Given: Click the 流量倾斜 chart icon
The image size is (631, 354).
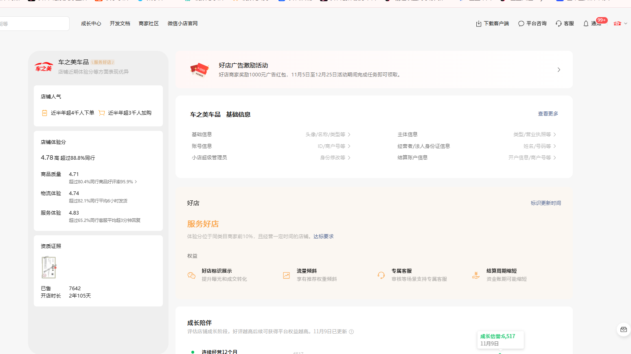Looking at the screenshot, I should pyautogui.click(x=287, y=275).
